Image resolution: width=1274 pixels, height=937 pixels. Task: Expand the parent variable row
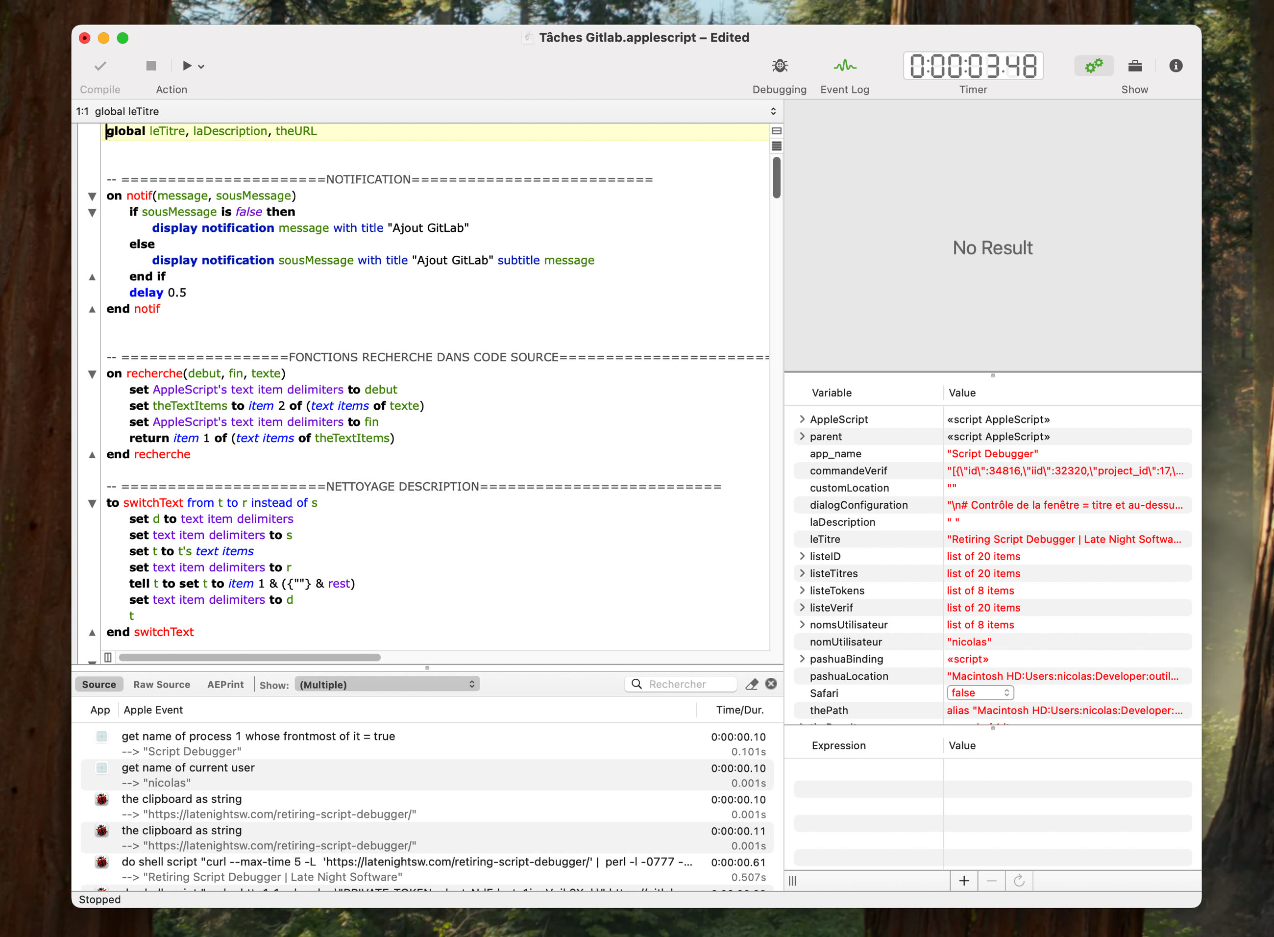tap(802, 436)
